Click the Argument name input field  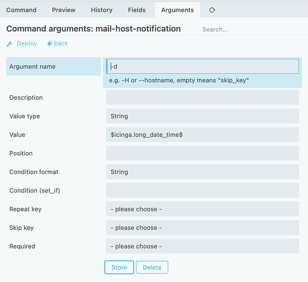[202, 67]
